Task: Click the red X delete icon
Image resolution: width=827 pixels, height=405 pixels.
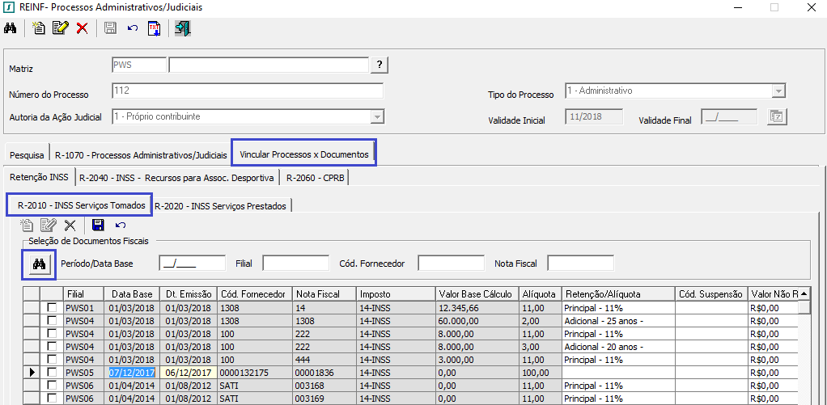Action: point(82,28)
